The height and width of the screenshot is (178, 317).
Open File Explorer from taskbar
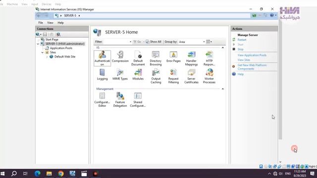click(x=49, y=174)
